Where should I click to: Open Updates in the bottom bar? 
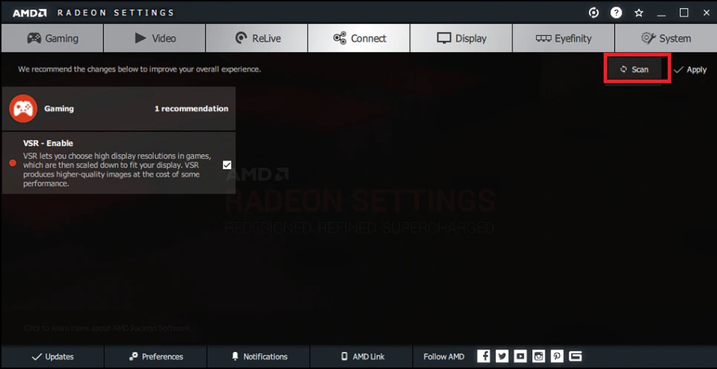click(x=52, y=356)
